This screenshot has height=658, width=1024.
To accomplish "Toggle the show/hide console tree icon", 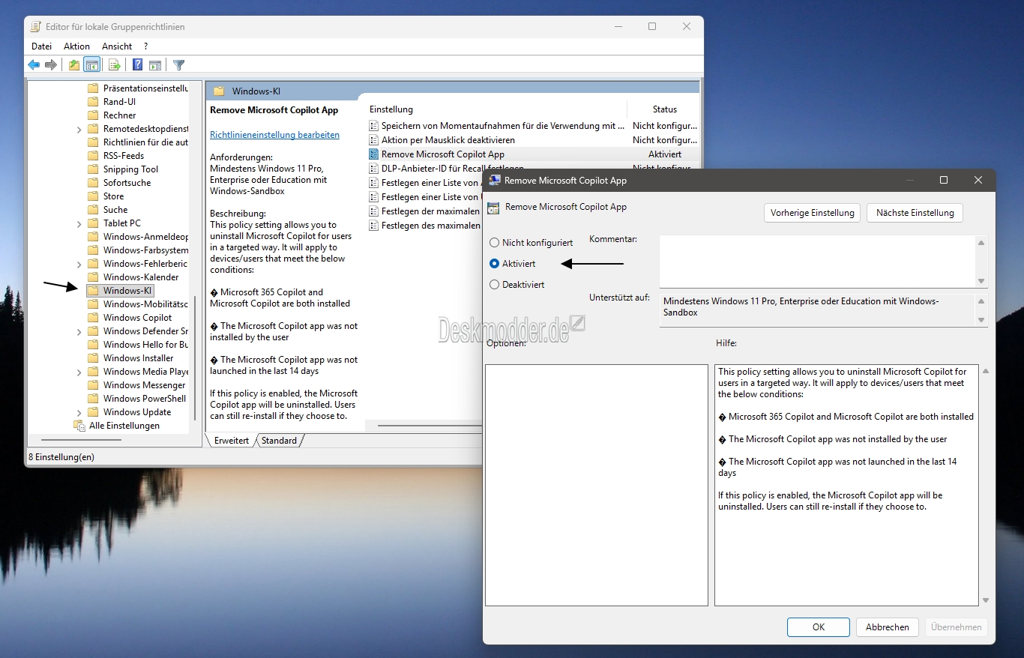I will 92,65.
